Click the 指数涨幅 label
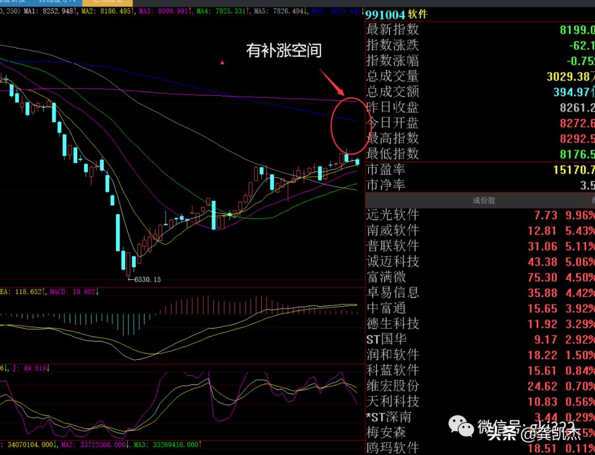 [x=393, y=61]
